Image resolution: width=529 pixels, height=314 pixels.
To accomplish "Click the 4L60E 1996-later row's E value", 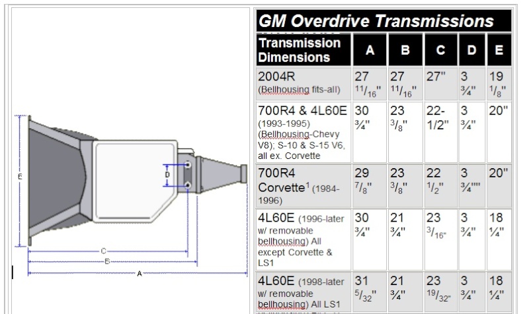I will (x=499, y=239).
